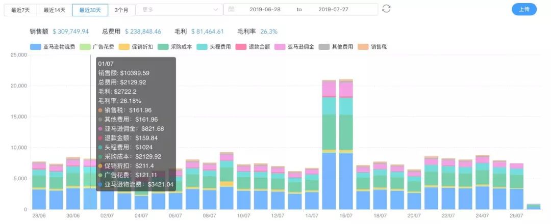Click tooltip line 亚马逊物流费: $3421.04
Viewport: 551px width, 224px height.
click(x=136, y=184)
